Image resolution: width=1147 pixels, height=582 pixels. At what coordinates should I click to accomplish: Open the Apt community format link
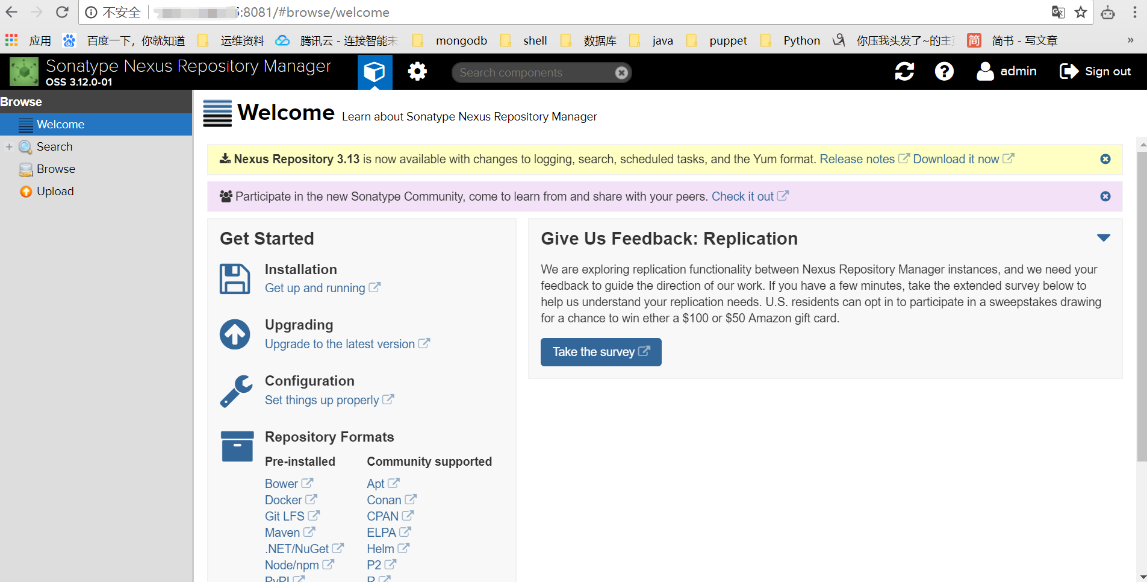click(x=383, y=484)
